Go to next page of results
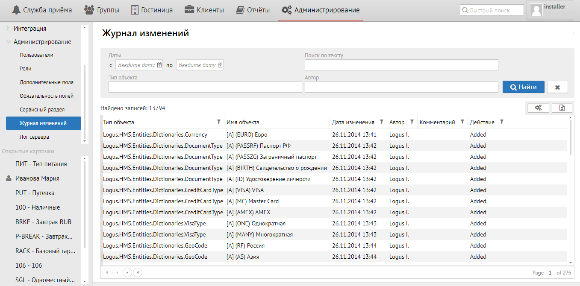 point(127,272)
